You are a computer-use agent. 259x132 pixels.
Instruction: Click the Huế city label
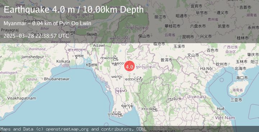(x=221, y=109)
